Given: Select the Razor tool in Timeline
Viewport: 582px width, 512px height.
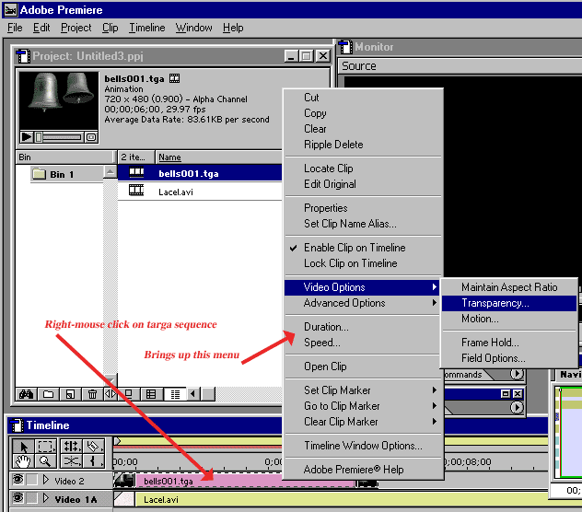Looking at the screenshot, I should tap(93, 447).
